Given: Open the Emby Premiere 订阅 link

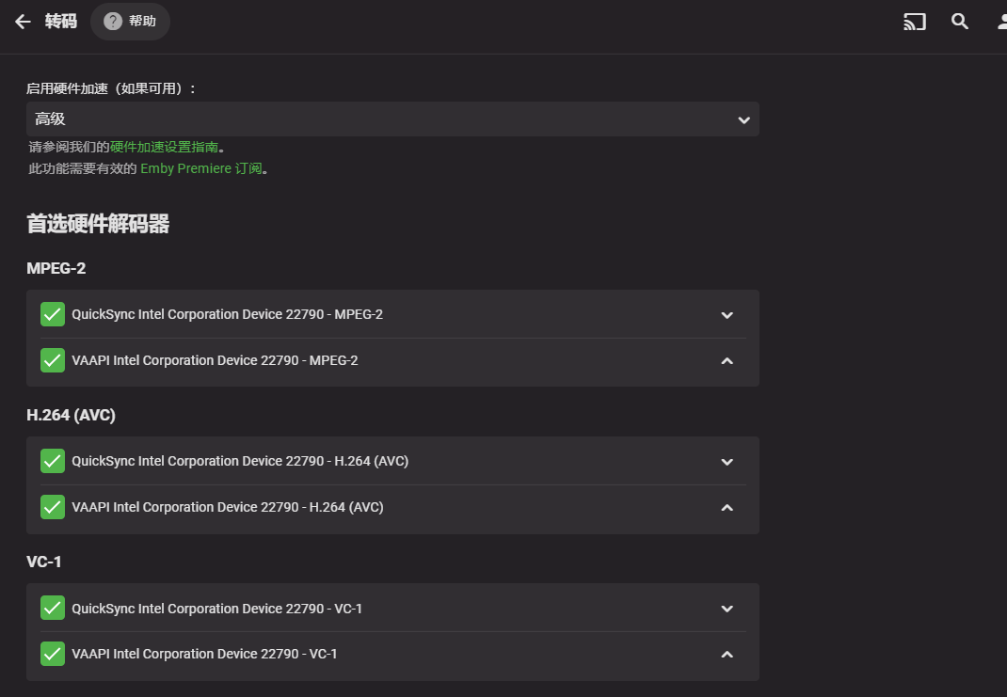Looking at the screenshot, I should click(x=201, y=168).
